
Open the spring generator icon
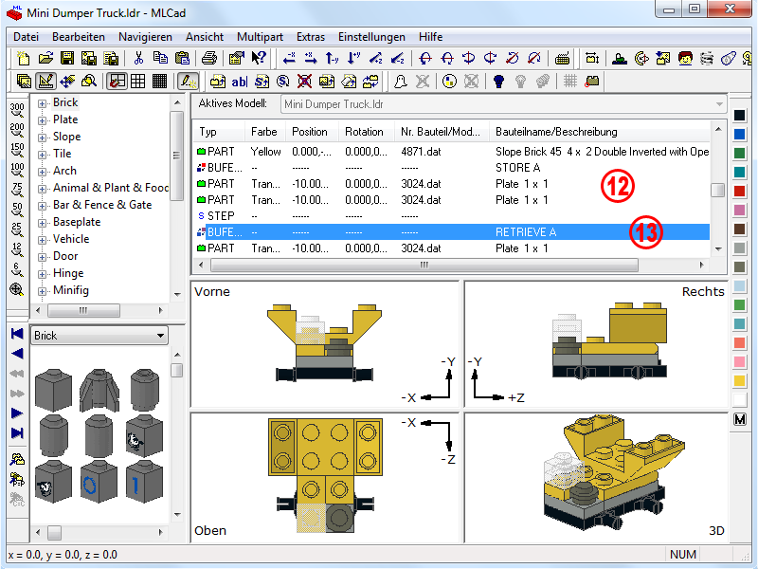(706, 59)
